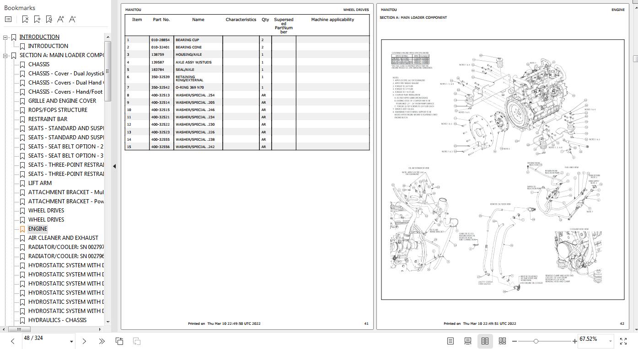Click the WHEEL DRIVES page header text
The height and width of the screenshot is (349, 638).
coord(356,10)
